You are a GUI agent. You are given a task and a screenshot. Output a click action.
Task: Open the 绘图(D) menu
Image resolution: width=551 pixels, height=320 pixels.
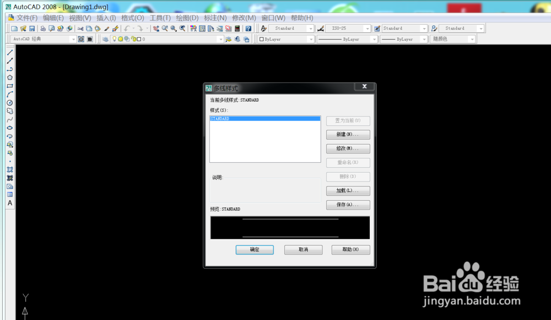[x=187, y=18]
